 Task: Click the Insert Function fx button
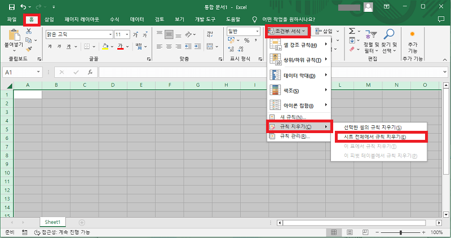point(90,72)
